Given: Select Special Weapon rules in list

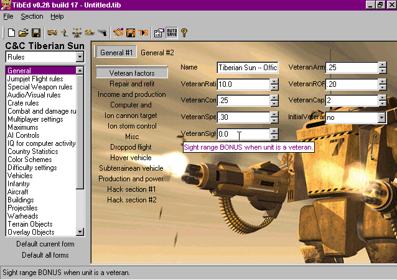Looking at the screenshot, I should pos(41,87).
